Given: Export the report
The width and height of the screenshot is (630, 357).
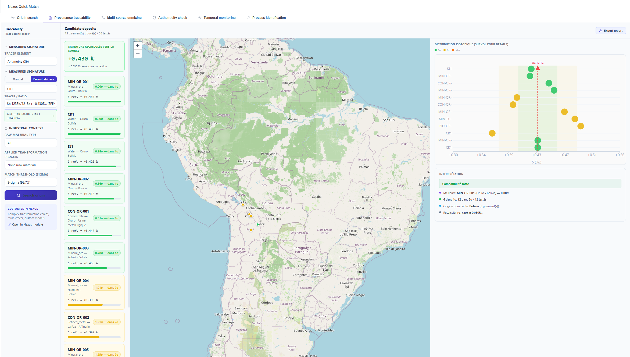Looking at the screenshot, I should (x=611, y=31).
